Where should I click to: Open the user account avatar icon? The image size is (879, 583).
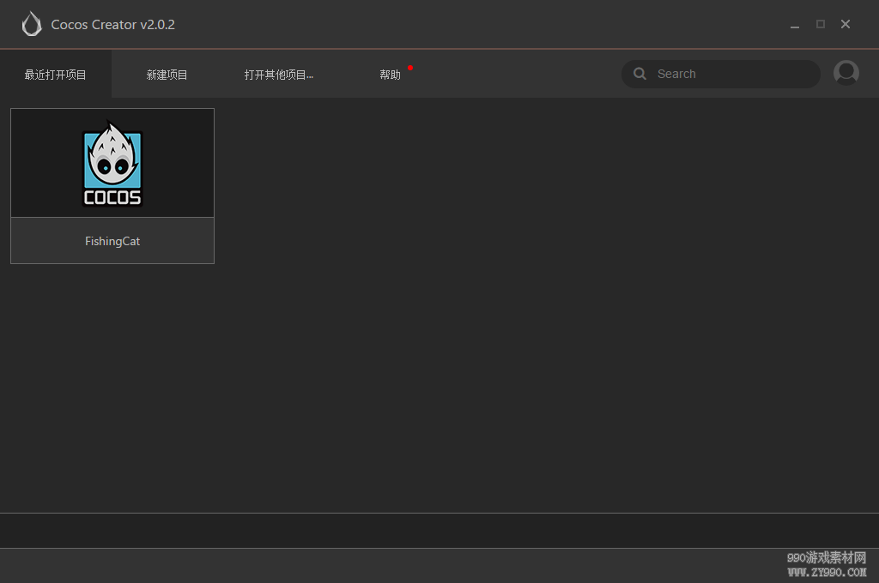coord(846,73)
